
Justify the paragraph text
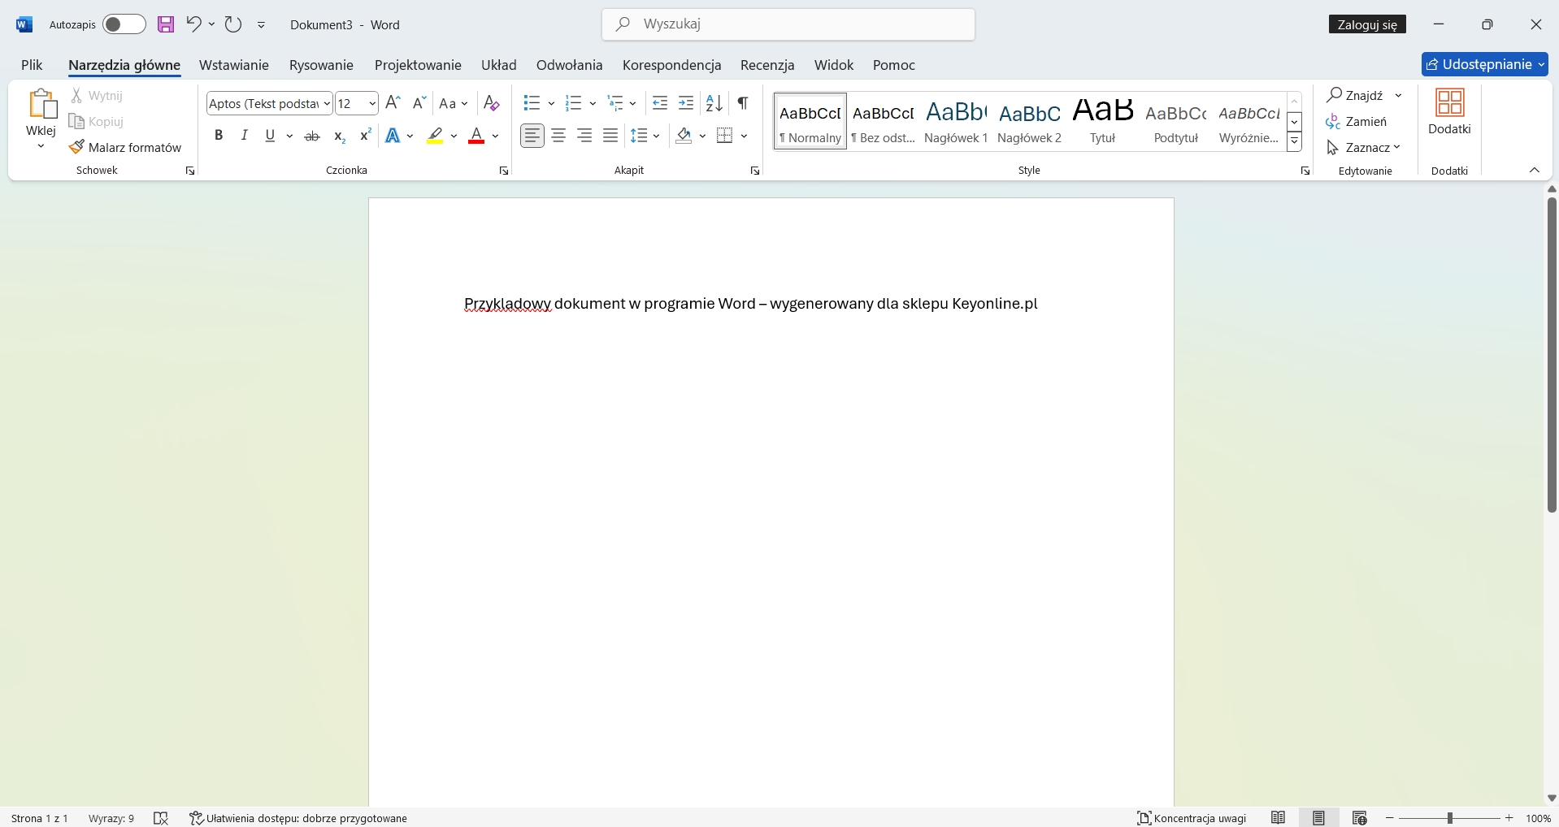[x=610, y=136]
